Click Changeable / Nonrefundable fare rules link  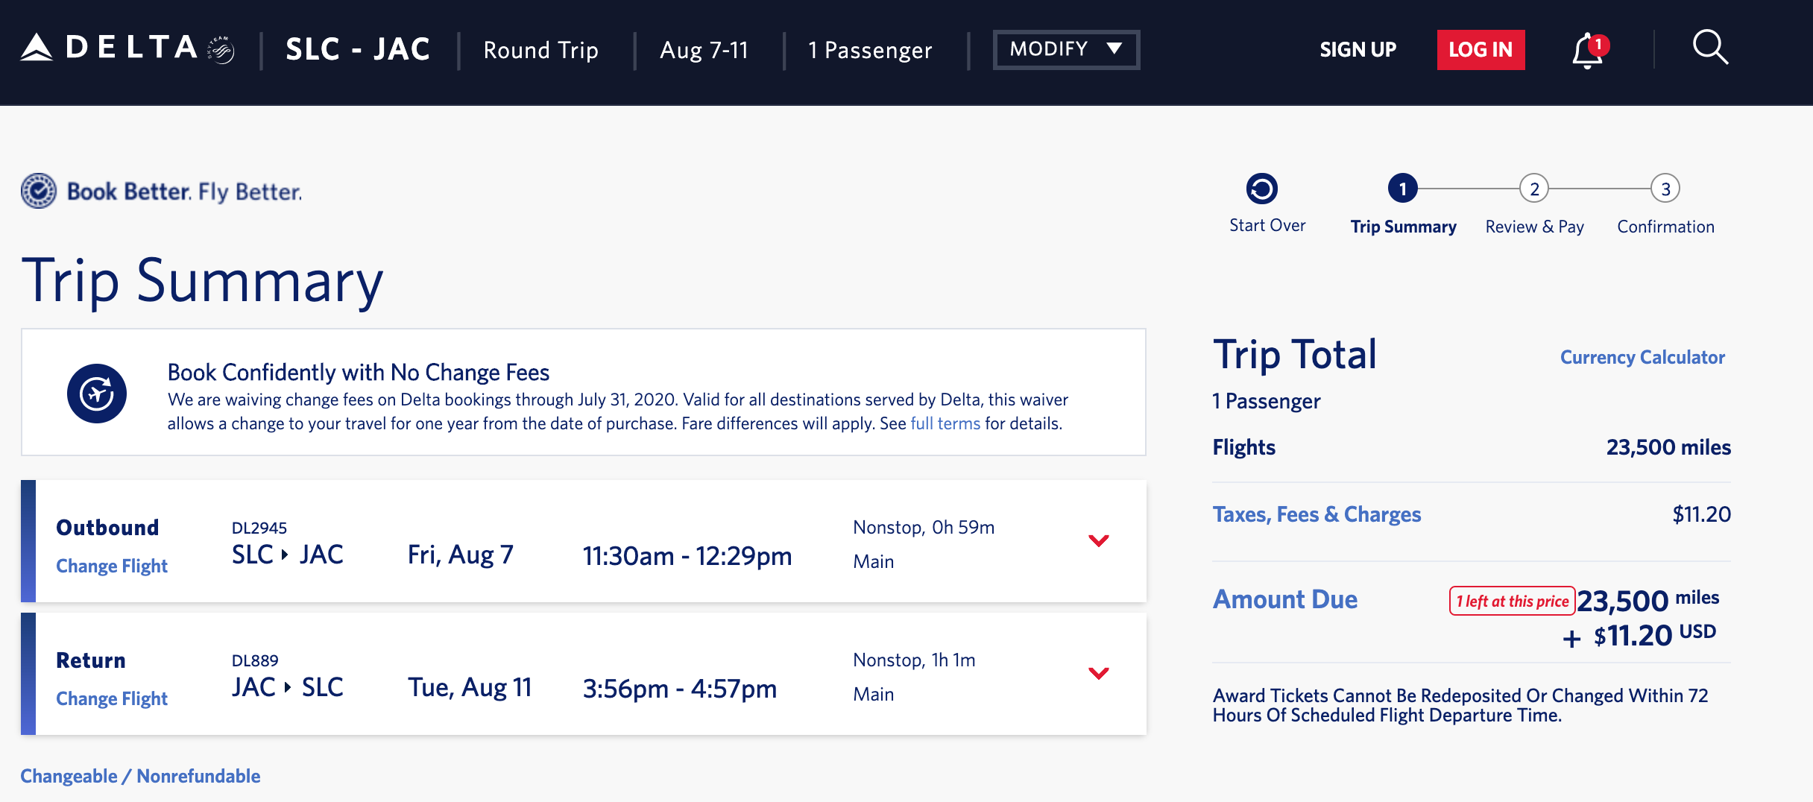140,776
